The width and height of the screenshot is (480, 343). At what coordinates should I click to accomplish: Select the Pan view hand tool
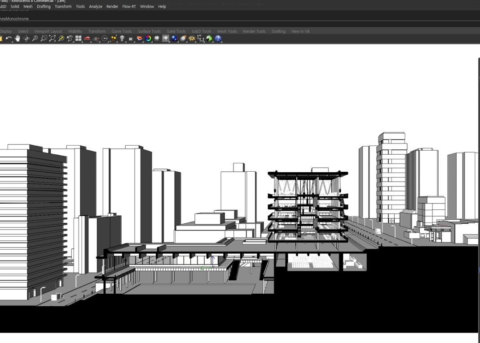[18, 39]
